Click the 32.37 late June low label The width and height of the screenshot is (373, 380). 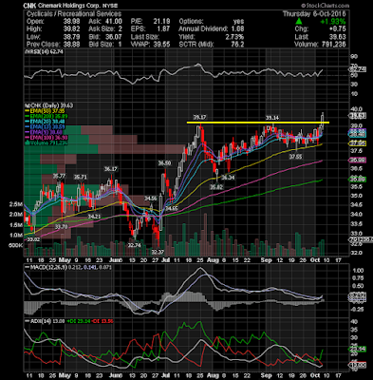coord(158,253)
